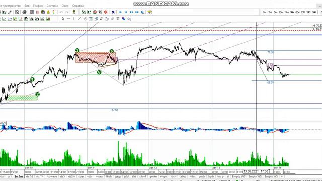Click the grid table icon
Screen dimensions: 322x181
pos(32,12)
